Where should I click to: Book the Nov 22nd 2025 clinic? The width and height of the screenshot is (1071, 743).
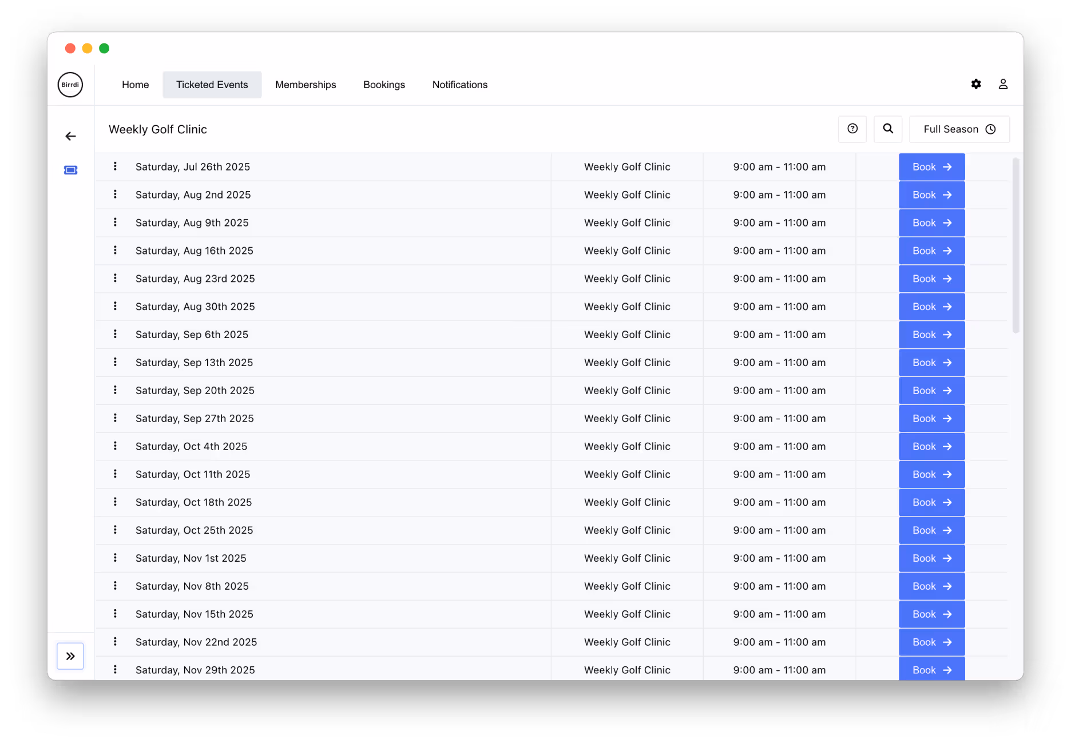click(x=931, y=642)
